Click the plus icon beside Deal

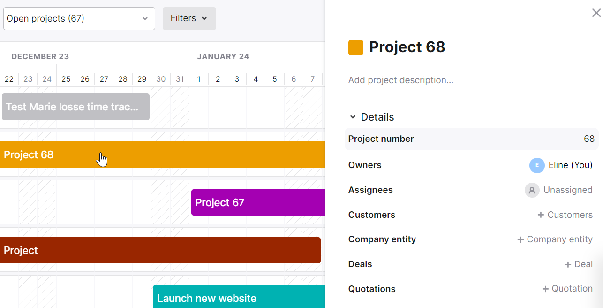click(568, 265)
